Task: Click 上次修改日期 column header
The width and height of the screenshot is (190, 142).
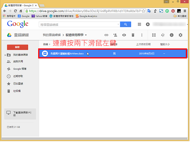Action: (143, 45)
